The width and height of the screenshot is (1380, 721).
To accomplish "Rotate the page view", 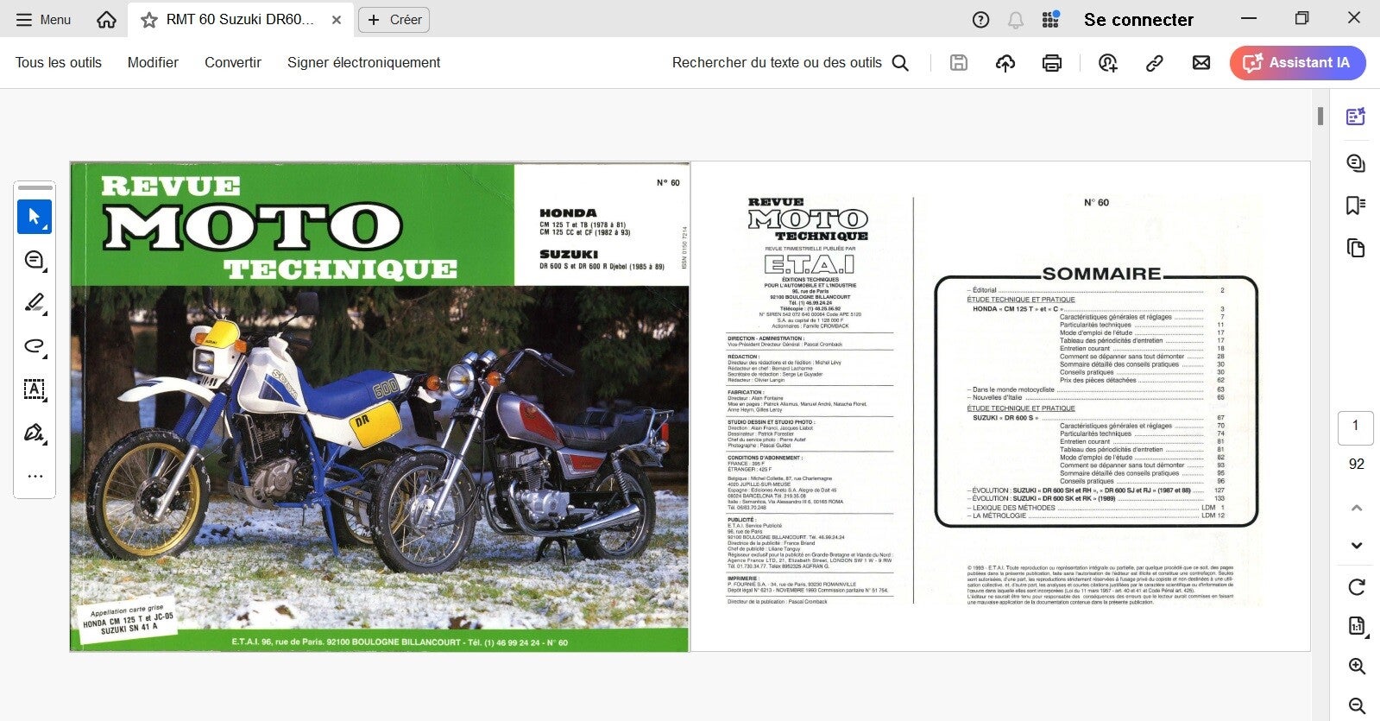I will (x=1357, y=587).
